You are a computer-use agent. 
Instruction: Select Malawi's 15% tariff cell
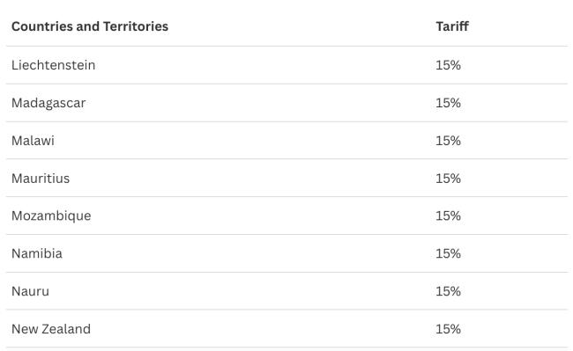click(448, 141)
